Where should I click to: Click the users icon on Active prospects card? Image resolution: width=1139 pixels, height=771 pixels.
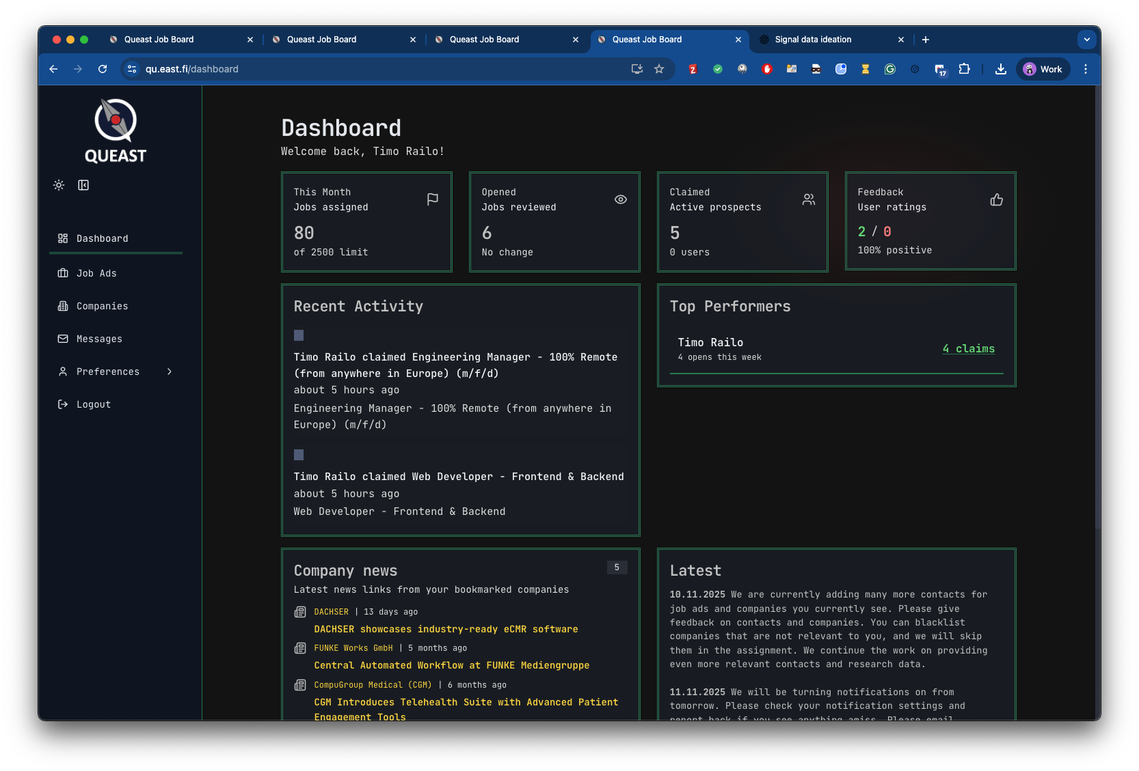coord(808,199)
